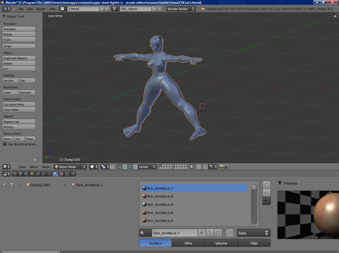
Task: Click the Grease Pencil Erase button
Action: 30,139
